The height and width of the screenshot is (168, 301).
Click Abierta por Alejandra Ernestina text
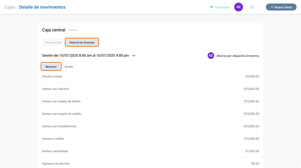coord(238,56)
